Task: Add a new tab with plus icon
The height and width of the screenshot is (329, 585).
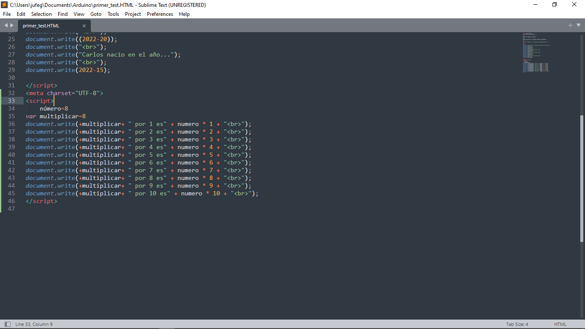Action: click(x=570, y=25)
